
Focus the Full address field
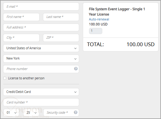(41, 27)
